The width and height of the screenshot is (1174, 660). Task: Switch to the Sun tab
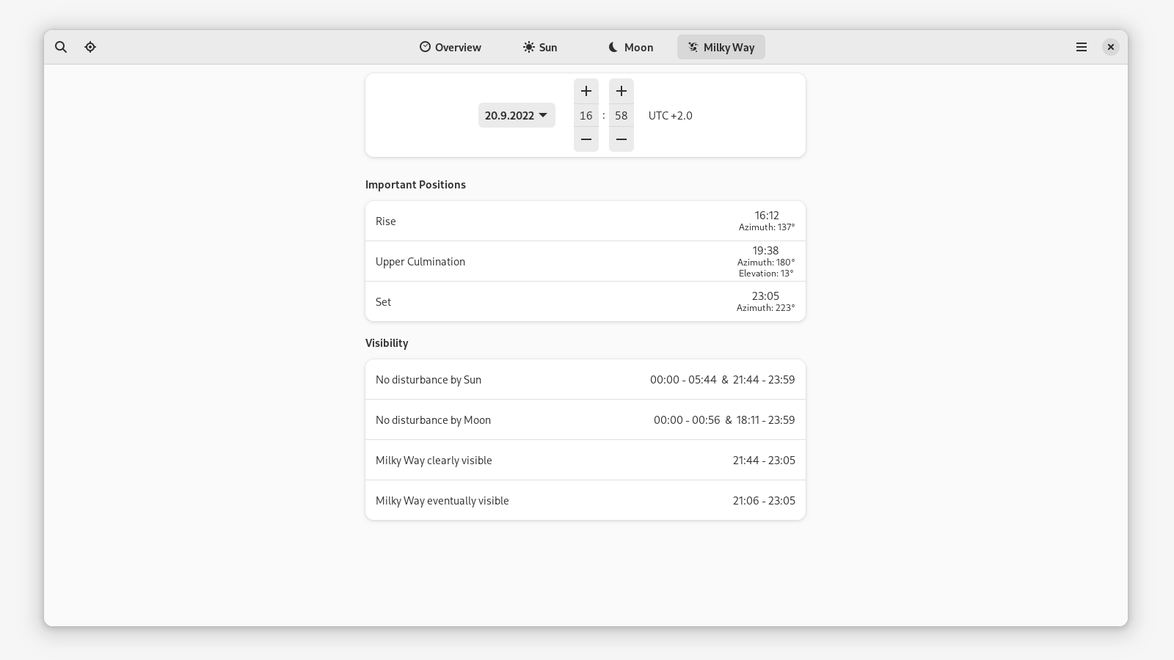pyautogui.click(x=540, y=47)
